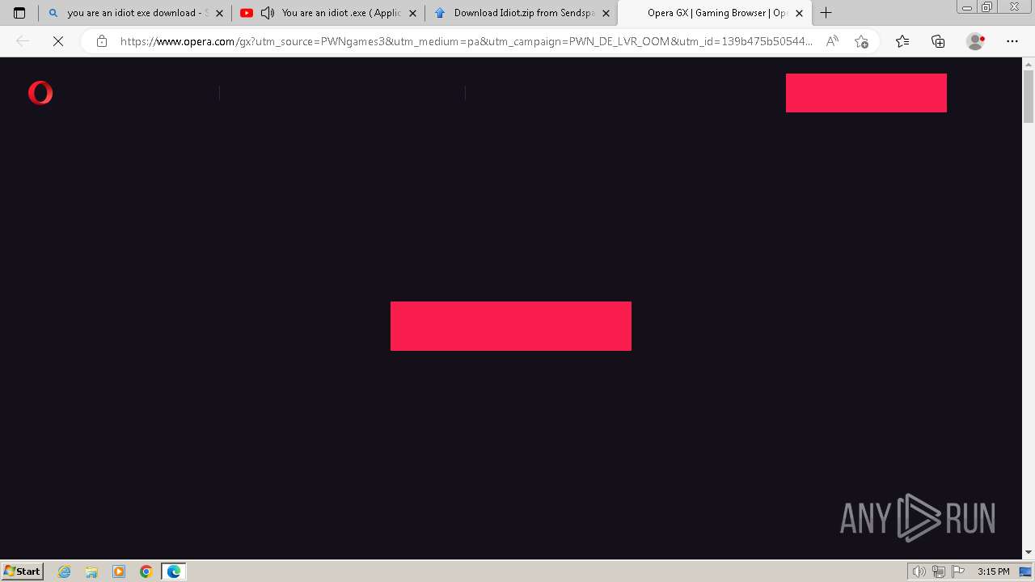Click the 3:15 PM system clock

pyautogui.click(x=993, y=571)
